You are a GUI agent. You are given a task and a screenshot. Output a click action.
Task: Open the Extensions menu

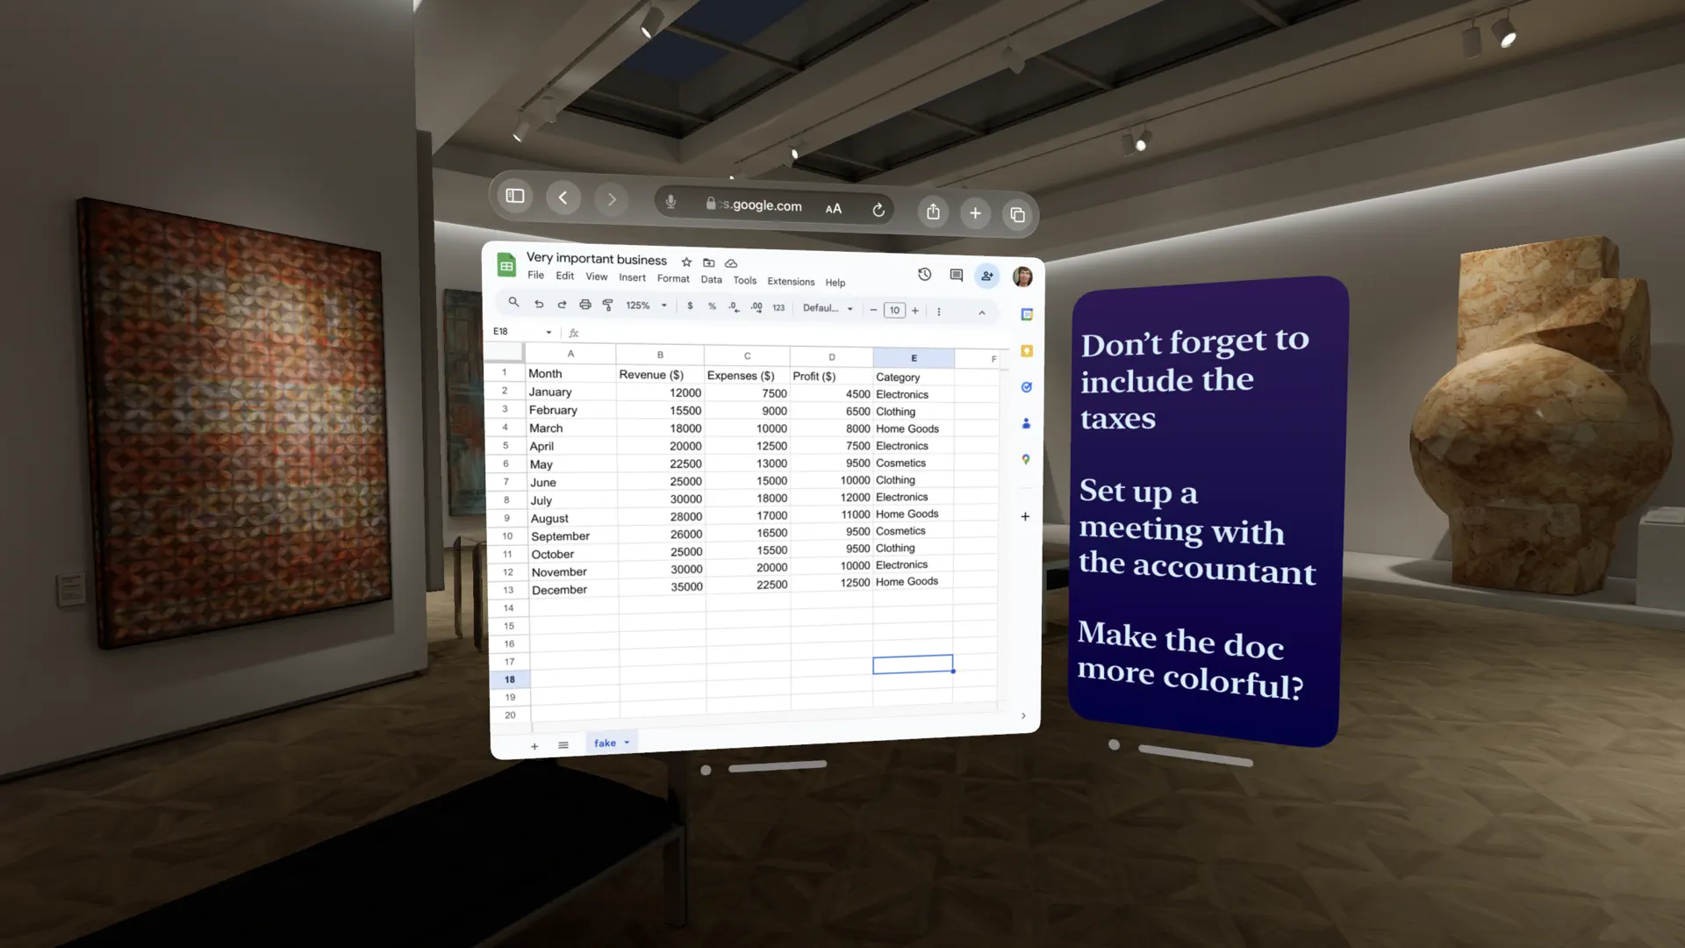pos(791,282)
